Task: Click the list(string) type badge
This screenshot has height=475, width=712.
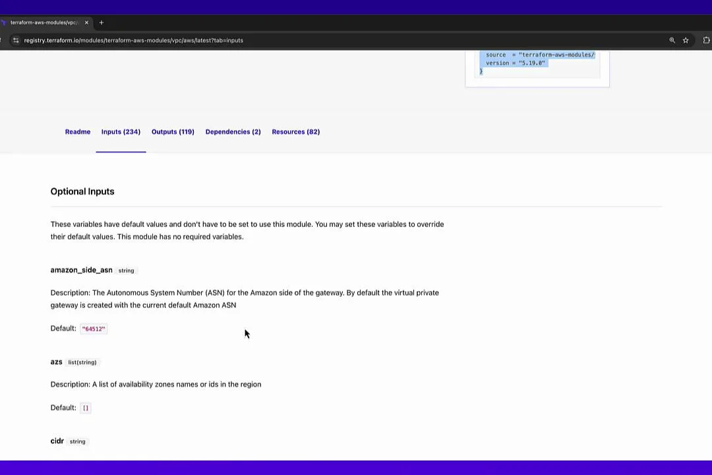Action: point(82,362)
